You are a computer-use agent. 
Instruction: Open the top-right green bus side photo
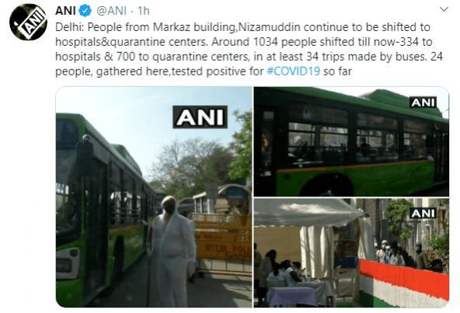(x=351, y=141)
